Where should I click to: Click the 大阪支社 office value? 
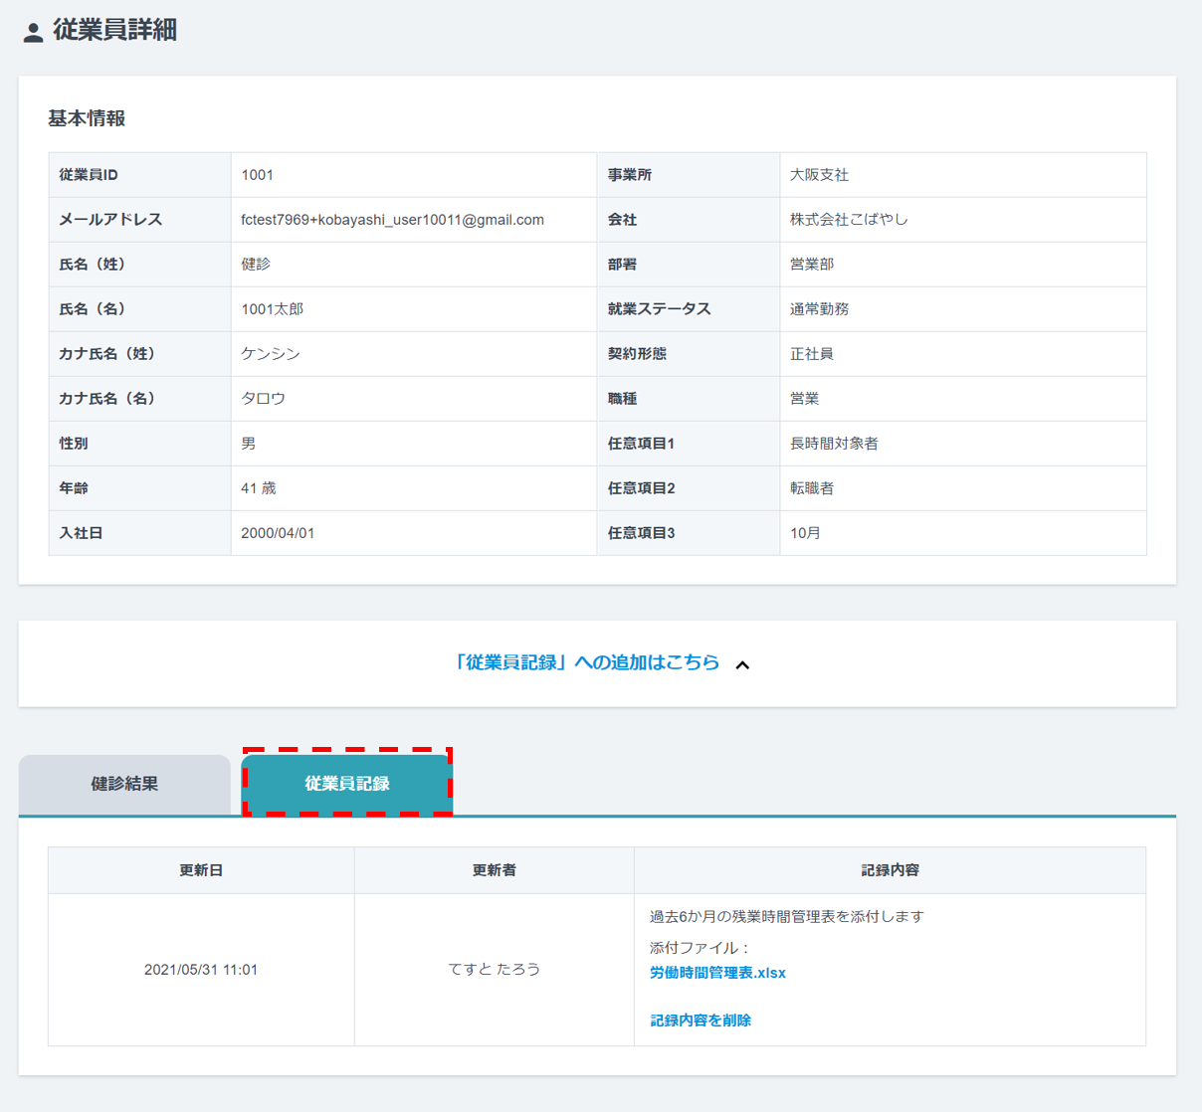(819, 175)
